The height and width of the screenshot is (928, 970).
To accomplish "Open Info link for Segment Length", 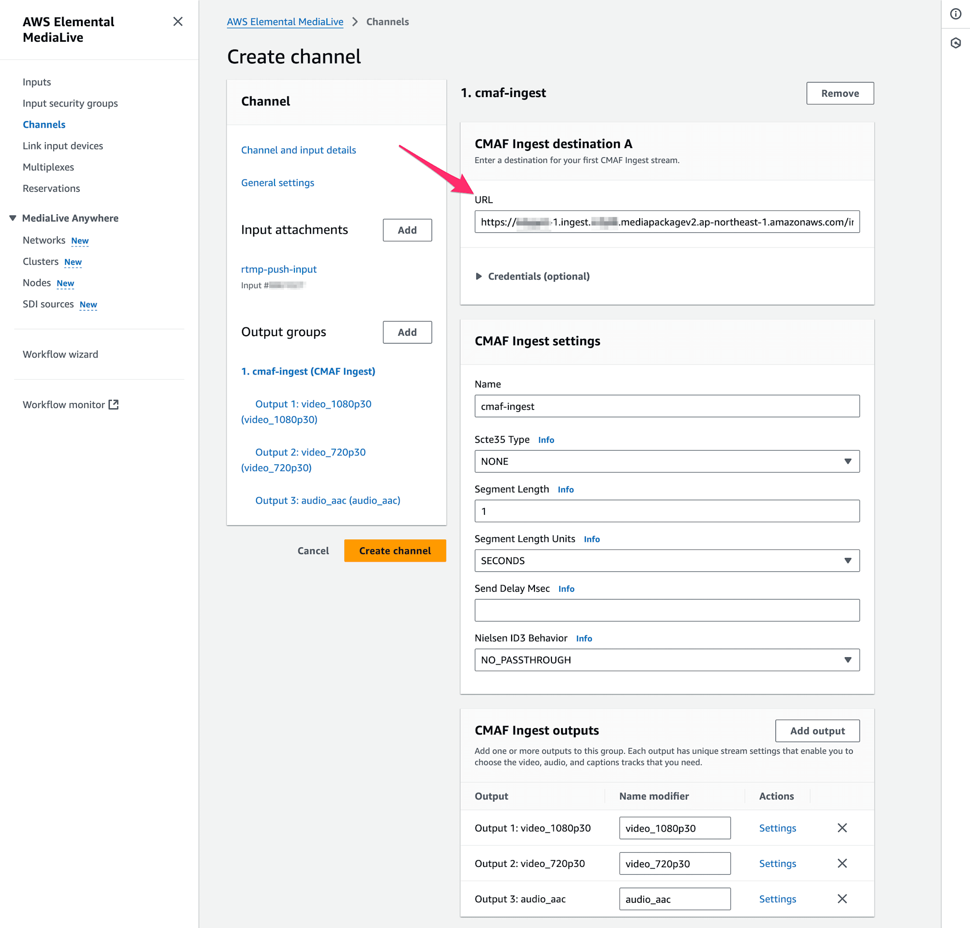I will pyautogui.click(x=566, y=489).
